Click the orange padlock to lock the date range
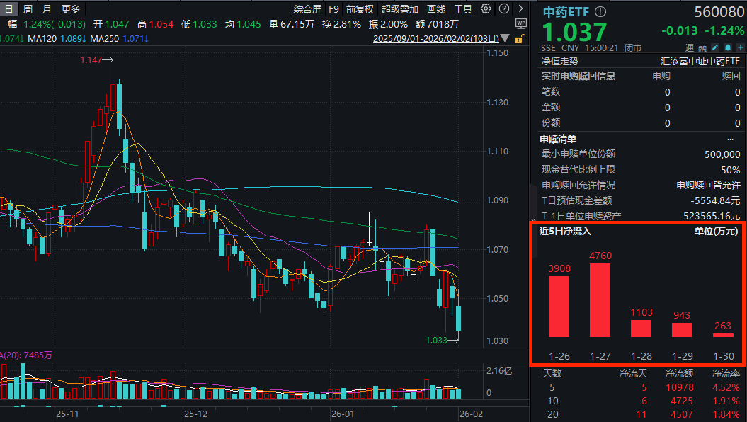The image size is (747, 422). point(518,39)
